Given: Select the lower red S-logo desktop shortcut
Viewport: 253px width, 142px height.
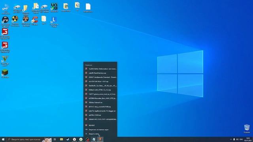Looking at the screenshot, I should pyautogui.click(x=5, y=47).
